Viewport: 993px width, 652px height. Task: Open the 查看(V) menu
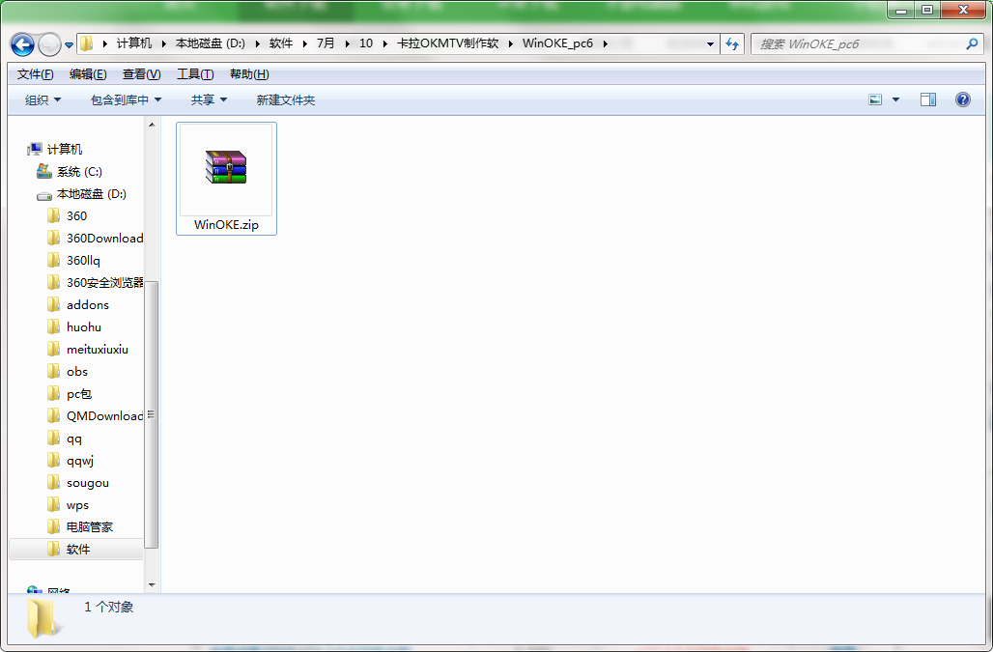coord(141,74)
